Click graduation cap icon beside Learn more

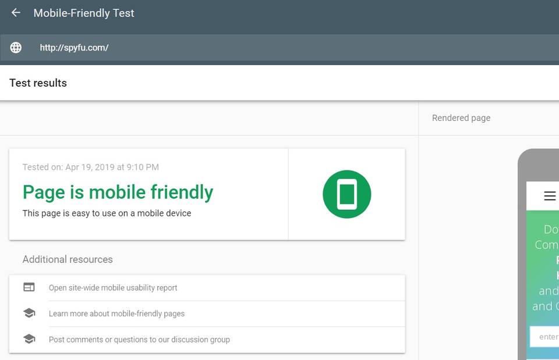click(x=29, y=313)
